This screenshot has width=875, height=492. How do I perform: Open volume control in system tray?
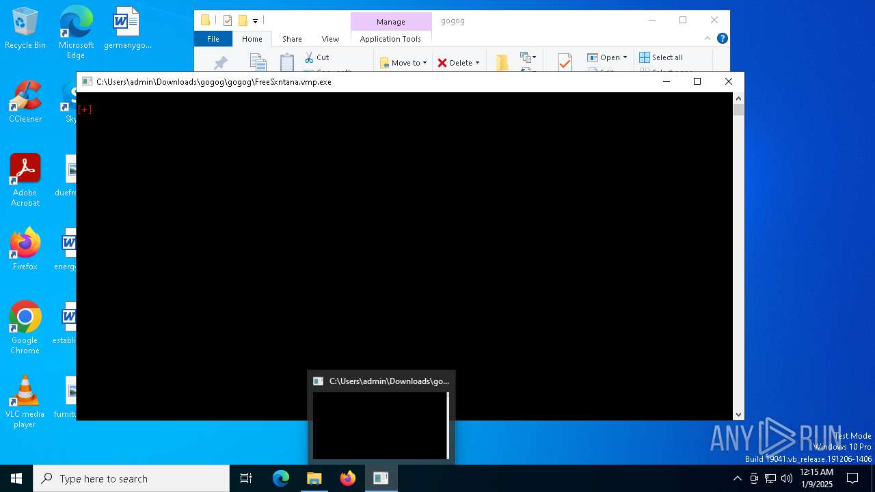coord(787,478)
